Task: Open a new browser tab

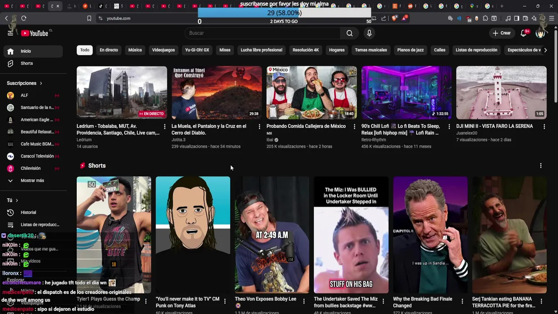Action: coord(502,6)
